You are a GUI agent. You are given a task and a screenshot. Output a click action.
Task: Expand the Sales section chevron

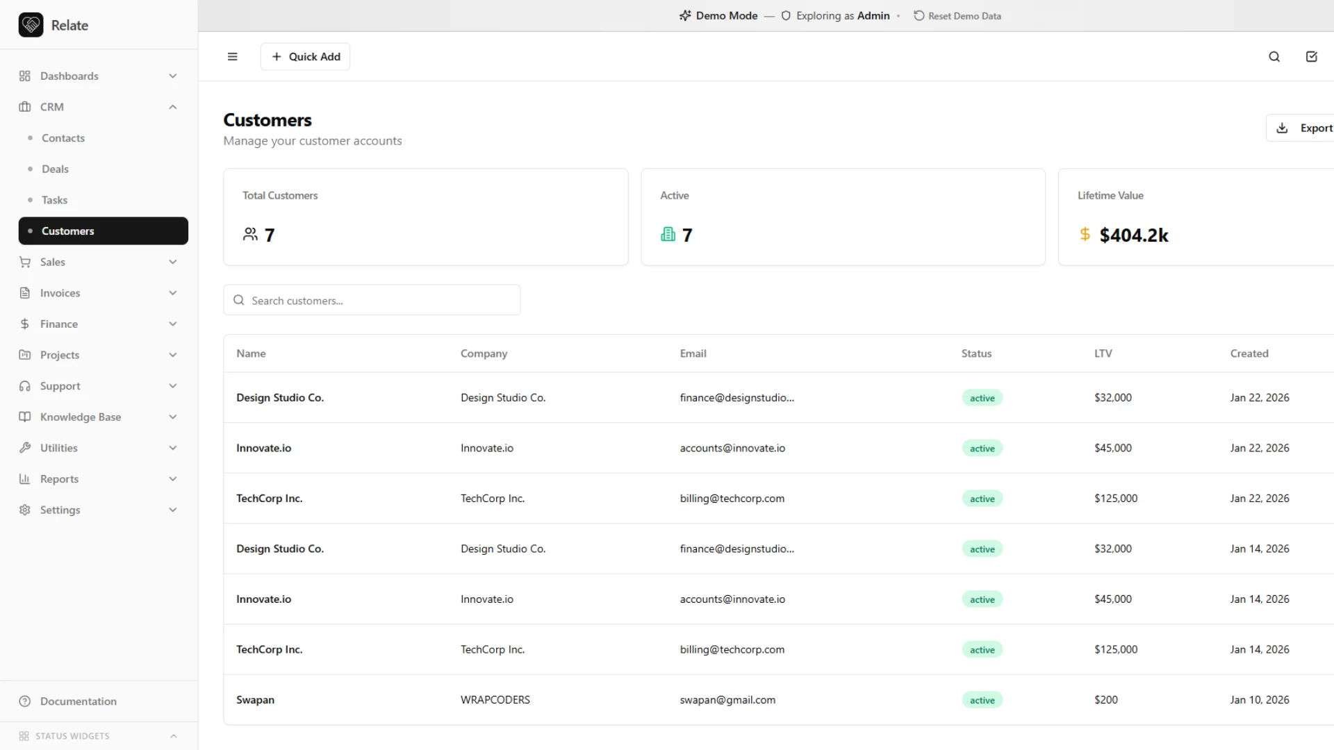[x=173, y=262]
